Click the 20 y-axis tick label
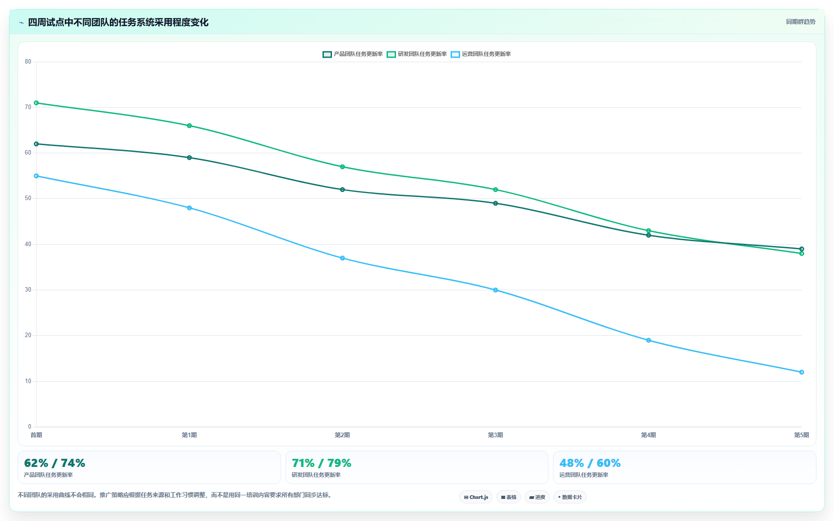The width and height of the screenshot is (834, 521). coord(28,335)
